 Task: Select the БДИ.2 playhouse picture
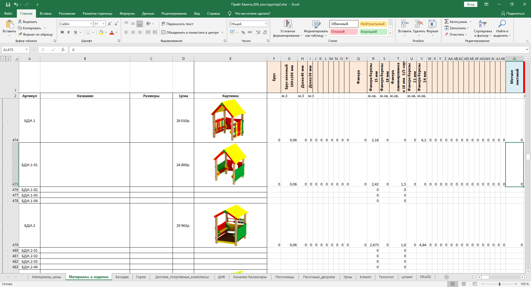pos(231,225)
